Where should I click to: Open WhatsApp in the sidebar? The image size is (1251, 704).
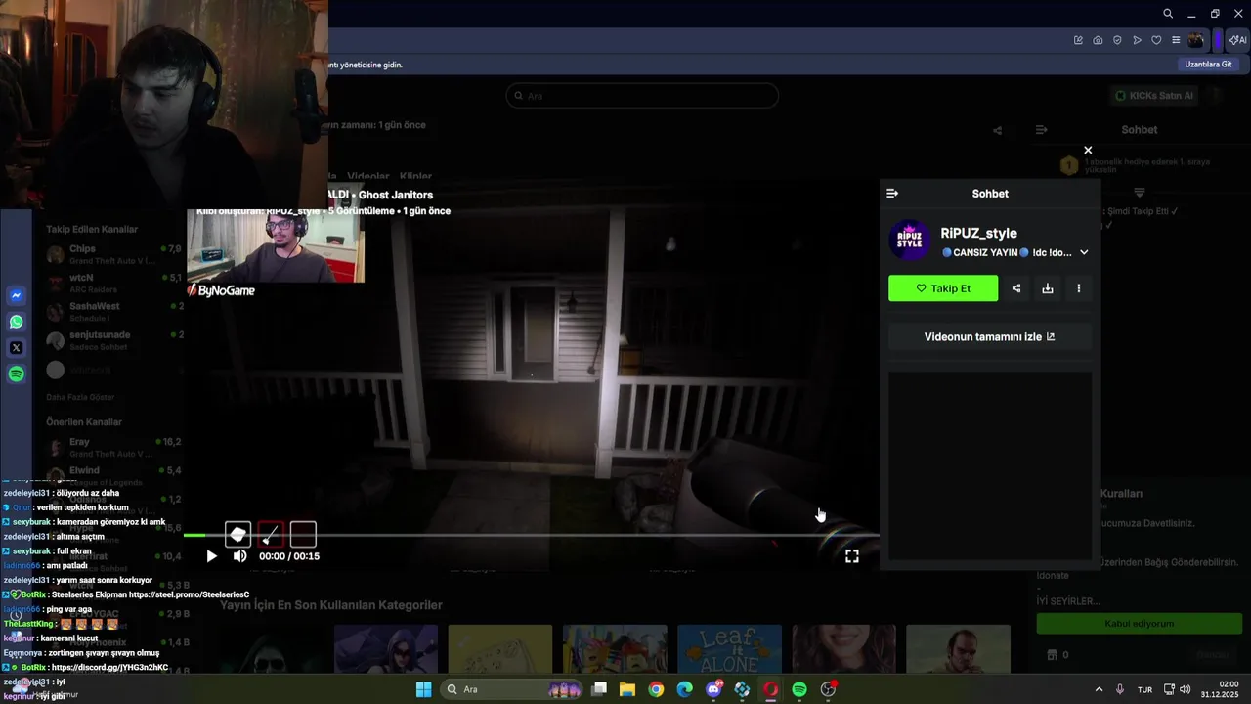tap(17, 322)
